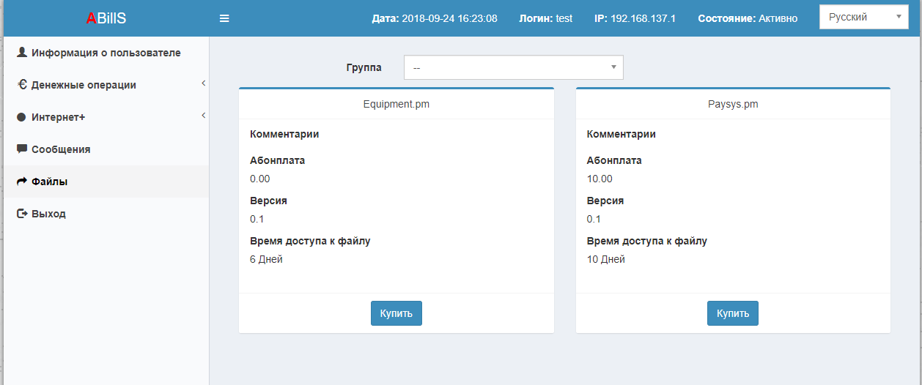Click the user silhouette icon in sidebar
Screen dimensions: 922x385
coord(22,53)
